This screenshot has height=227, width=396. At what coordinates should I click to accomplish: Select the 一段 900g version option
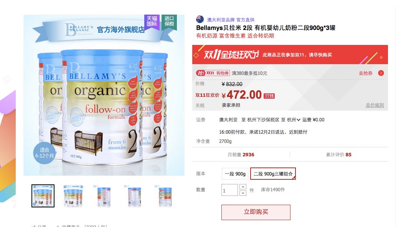click(235, 174)
